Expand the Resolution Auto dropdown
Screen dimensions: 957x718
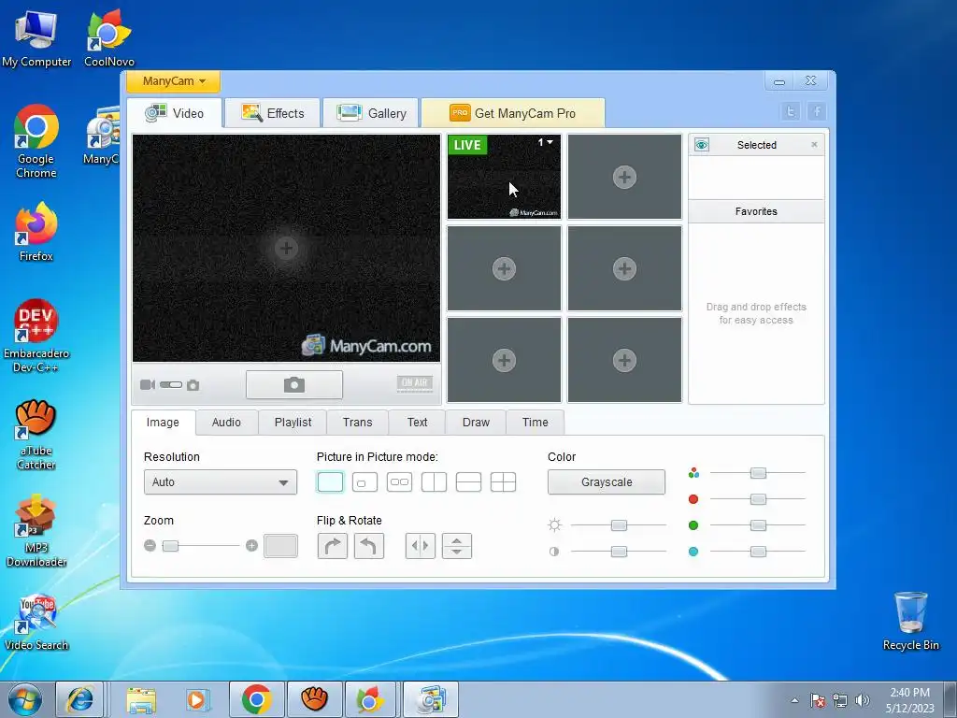tap(221, 481)
